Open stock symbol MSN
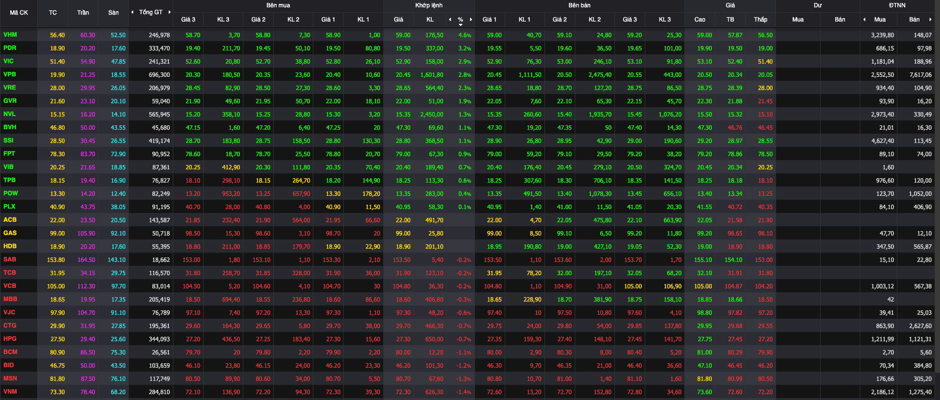Image resolution: width=940 pixels, height=400 pixels. tap(10, 378)
